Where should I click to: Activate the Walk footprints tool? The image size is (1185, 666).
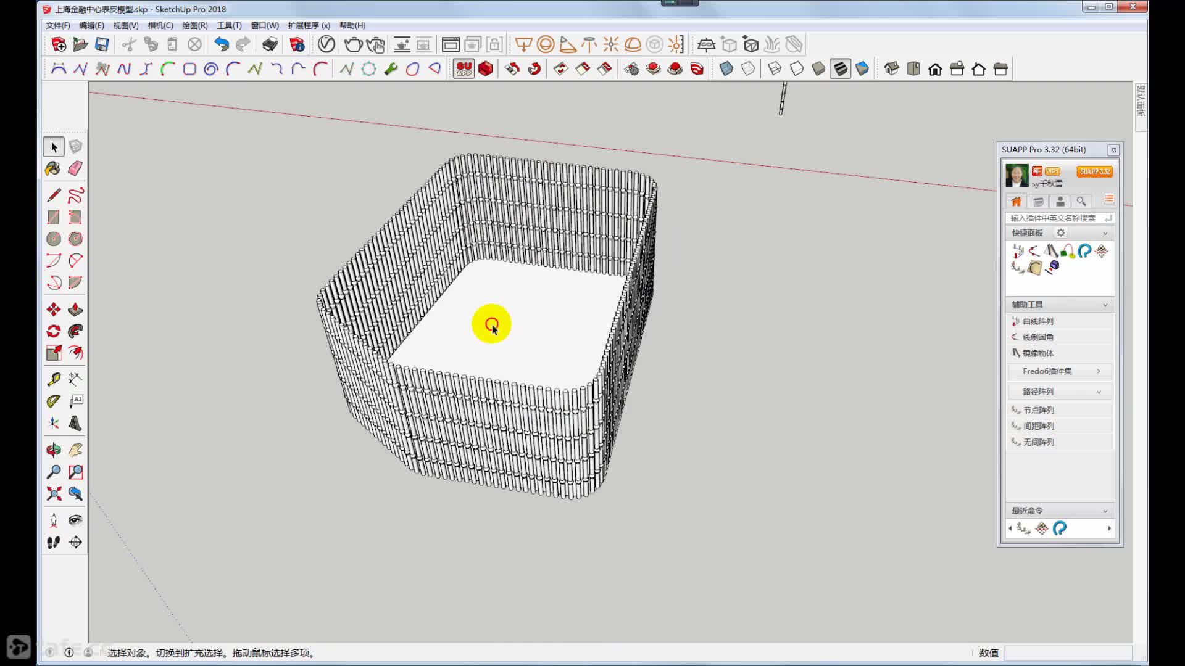click(x=54, y=542)
